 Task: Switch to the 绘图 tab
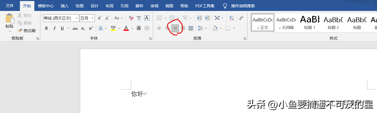79,6
